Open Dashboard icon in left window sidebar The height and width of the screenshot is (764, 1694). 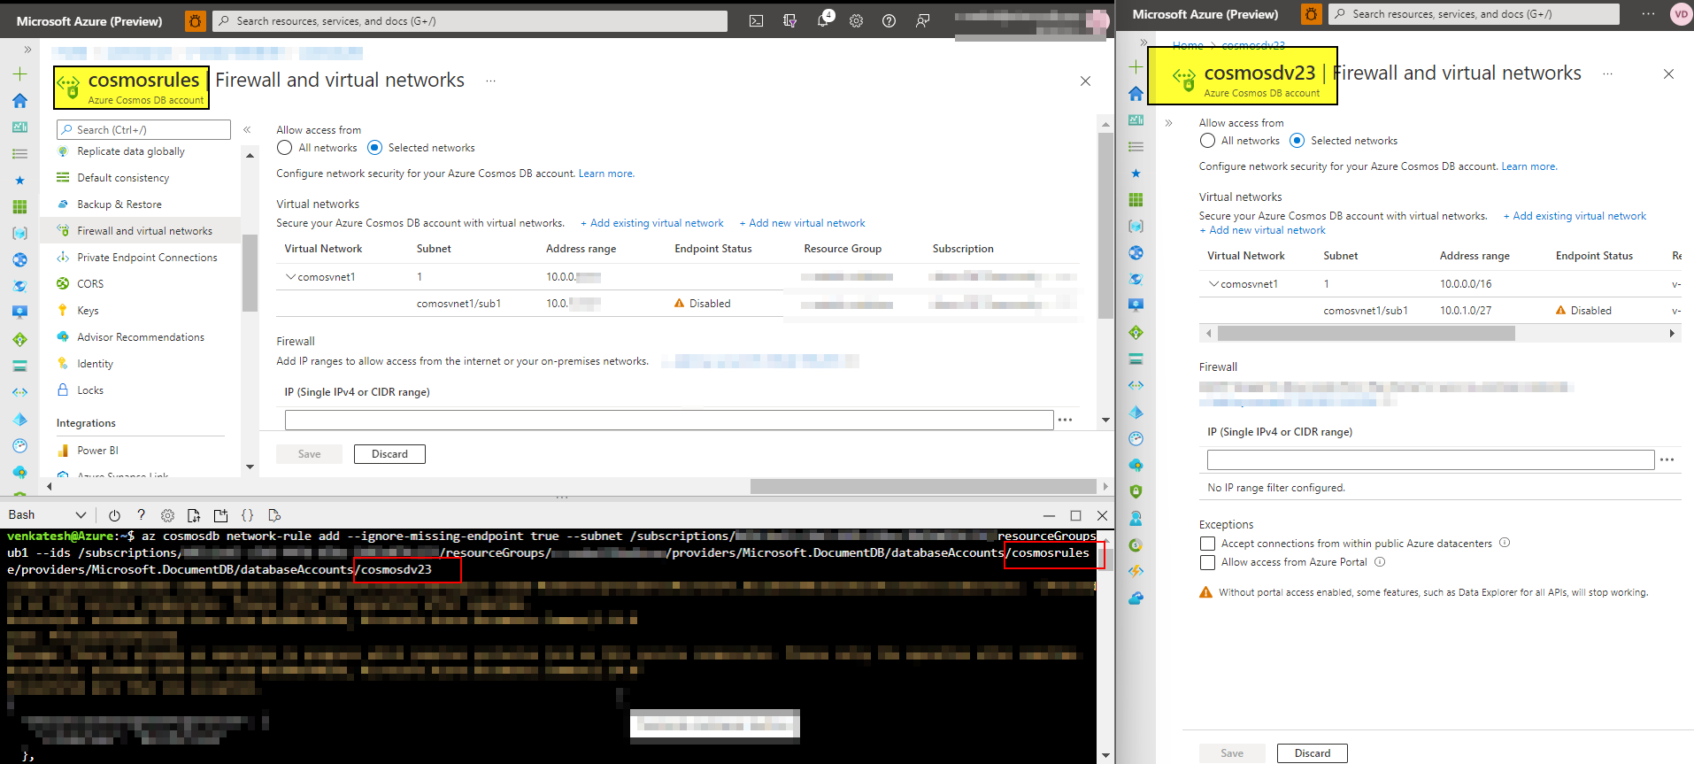point(19,127)
